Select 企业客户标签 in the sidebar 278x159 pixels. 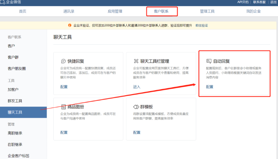click(19, 155)
